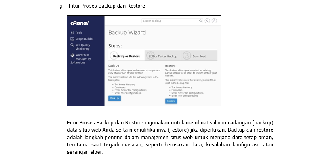Focus the Search Tools field

click(172, 21)
